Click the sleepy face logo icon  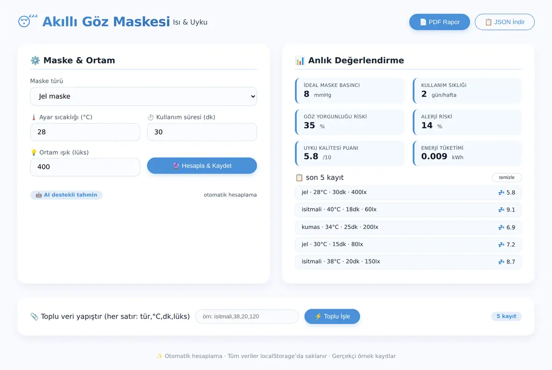tap(28, 21)
